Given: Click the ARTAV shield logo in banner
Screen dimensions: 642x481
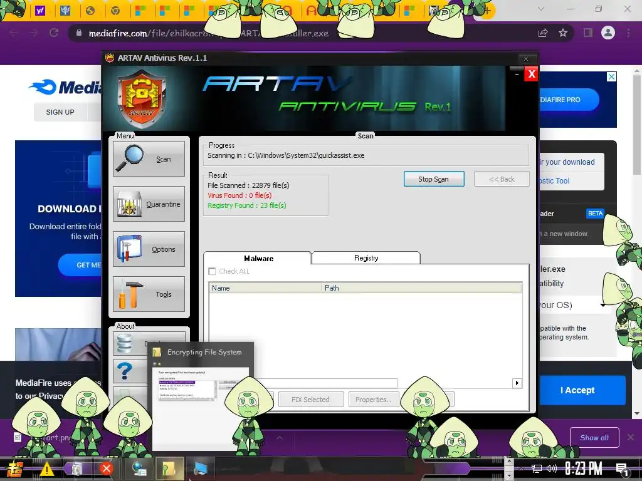Looking at the screenshot, I should click(142, 99).
